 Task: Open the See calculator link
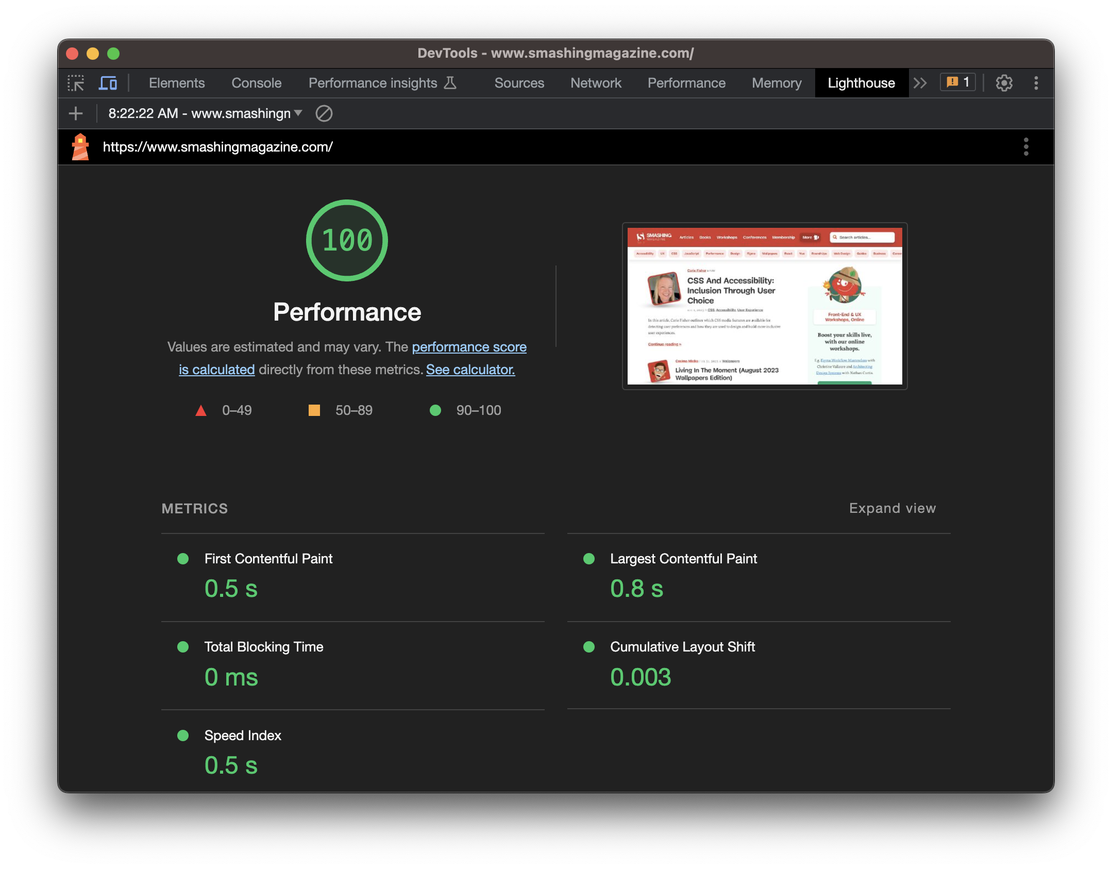(469, 369)
